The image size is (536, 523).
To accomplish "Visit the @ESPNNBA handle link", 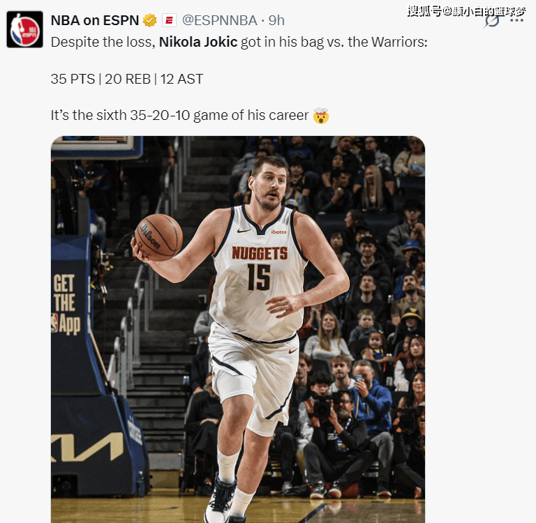I will pos(219,20).
